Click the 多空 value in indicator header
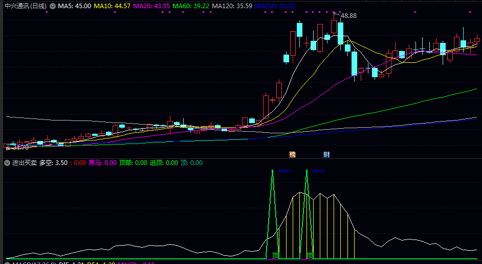The width and height of the screenshot is (482, 264). point(53,163)
